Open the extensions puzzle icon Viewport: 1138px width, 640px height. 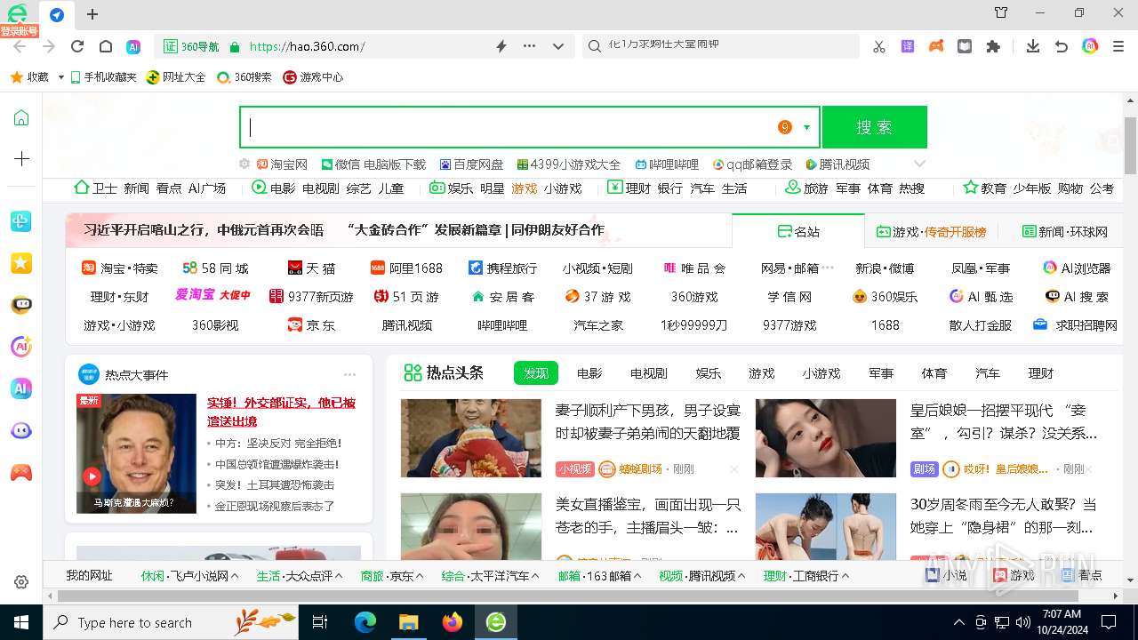click(x=993, y=46)
